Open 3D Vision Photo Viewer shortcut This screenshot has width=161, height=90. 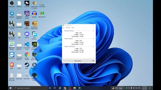(x=34, y=56)
